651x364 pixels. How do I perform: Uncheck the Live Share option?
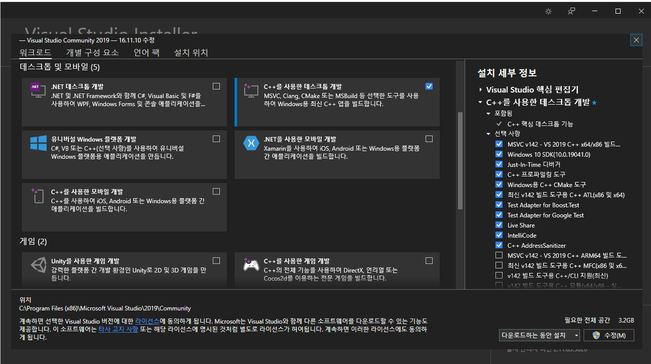499,225
